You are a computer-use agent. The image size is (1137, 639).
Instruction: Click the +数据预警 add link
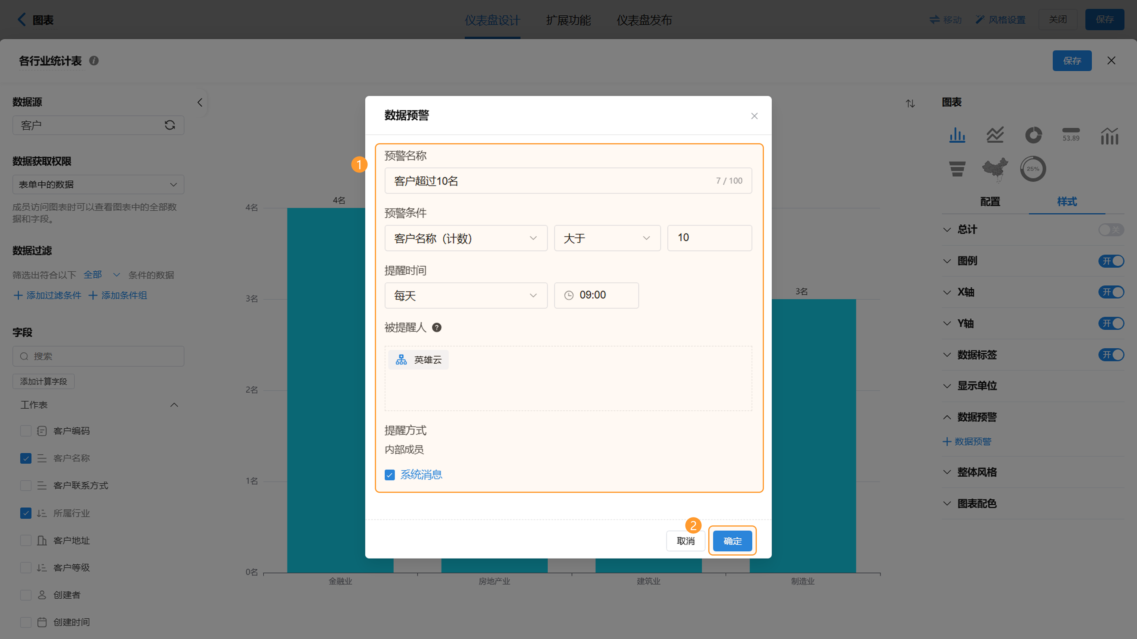(967, 441)
